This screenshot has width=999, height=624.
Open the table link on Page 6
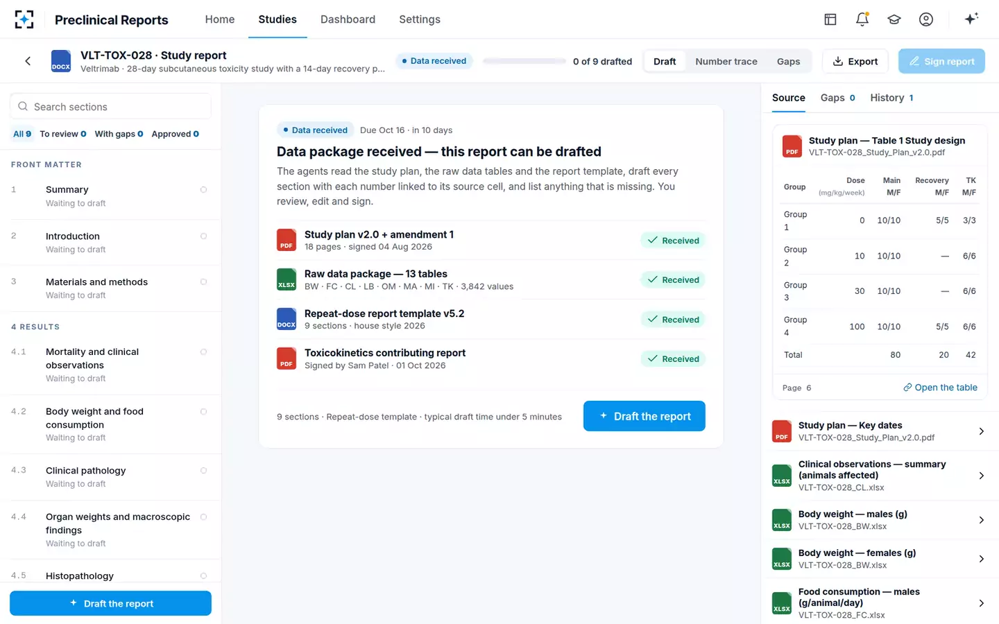point(941,388)
